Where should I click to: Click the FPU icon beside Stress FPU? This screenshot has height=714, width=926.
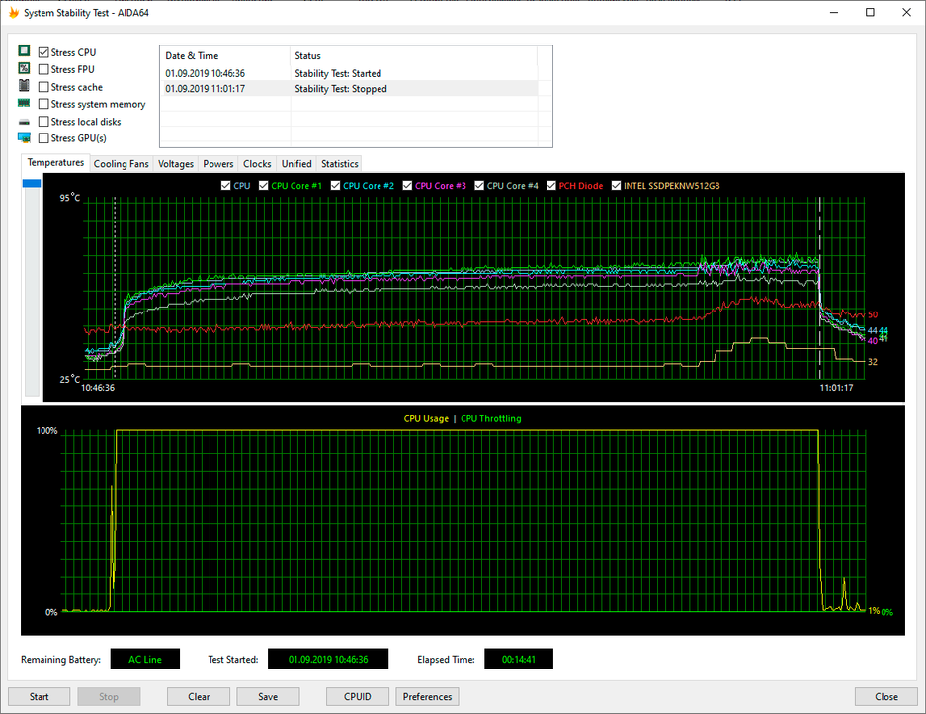point(24,69)
